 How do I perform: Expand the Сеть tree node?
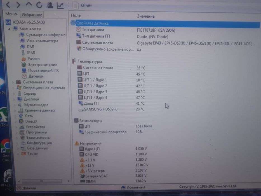click(x=15, y=116)
